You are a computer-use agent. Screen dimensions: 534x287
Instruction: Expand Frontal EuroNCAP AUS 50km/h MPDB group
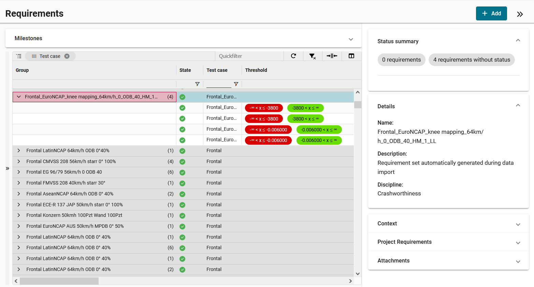pos(19,226)
